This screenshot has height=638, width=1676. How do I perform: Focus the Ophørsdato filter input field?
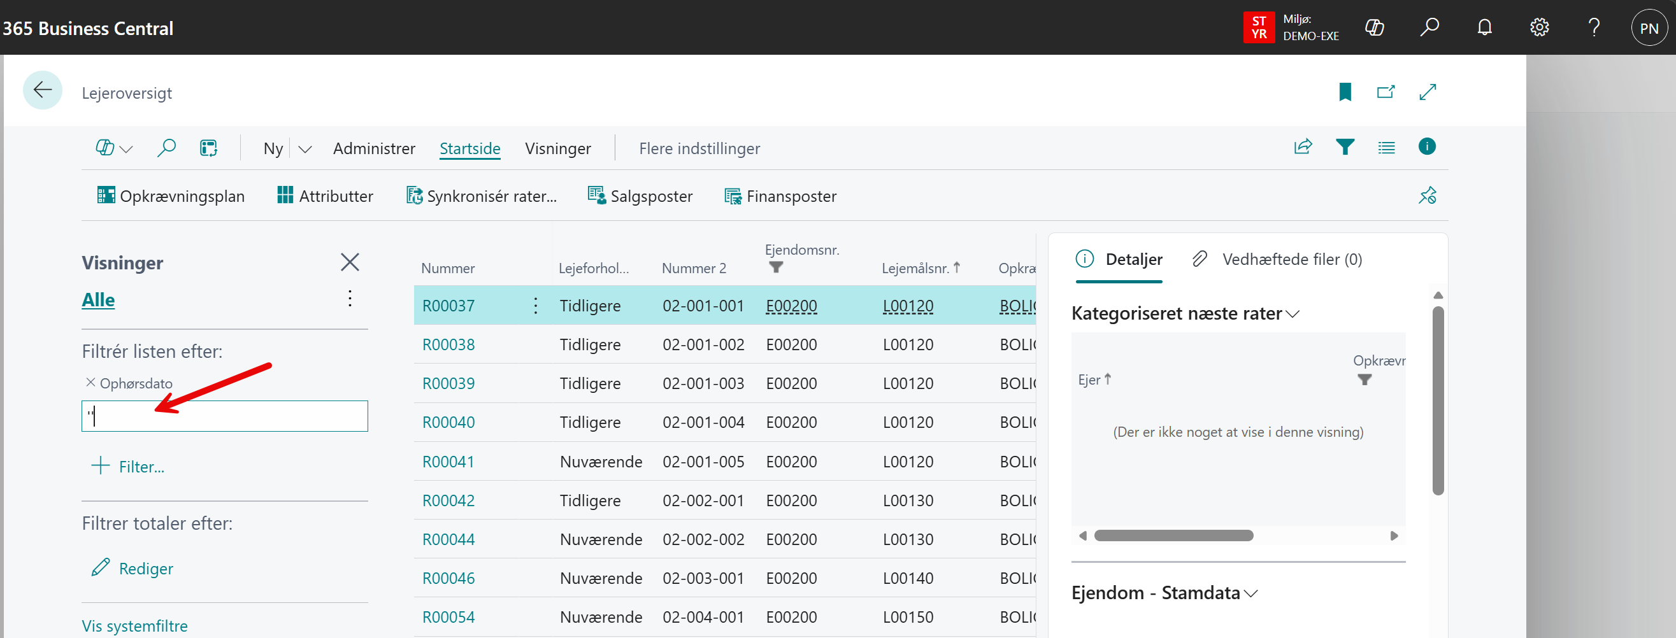point(224,416)
